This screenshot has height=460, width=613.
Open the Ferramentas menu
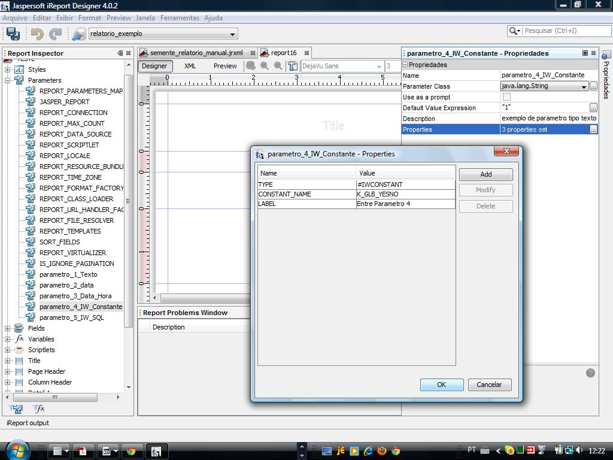coord(180,18)
